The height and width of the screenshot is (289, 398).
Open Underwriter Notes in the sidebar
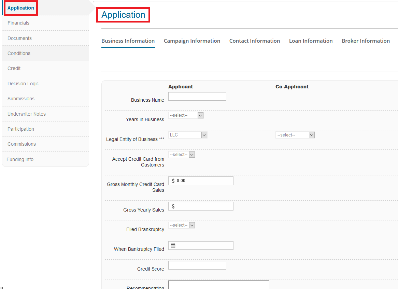point(26,114)
